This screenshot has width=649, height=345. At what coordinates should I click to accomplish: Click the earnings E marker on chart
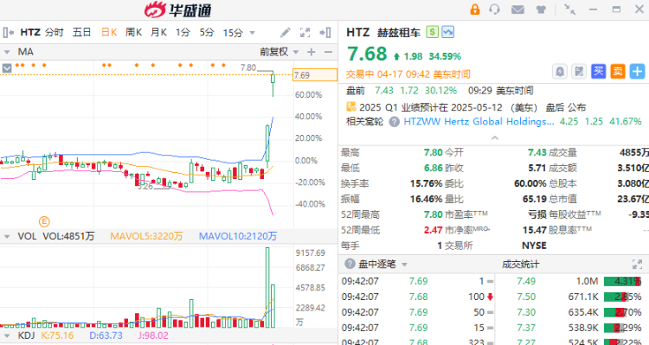point(44,221)
